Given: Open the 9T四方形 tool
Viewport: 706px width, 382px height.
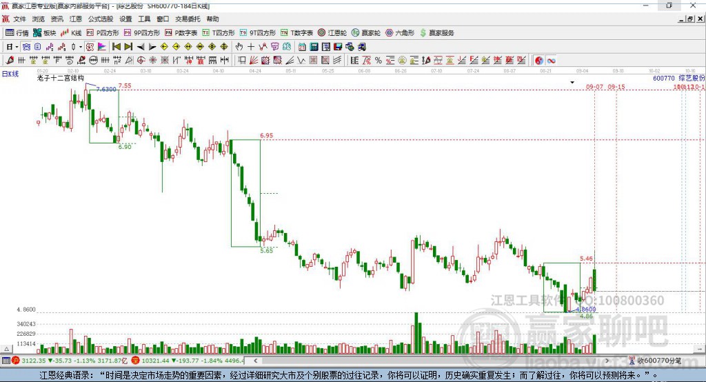Looking at the screenshot, I should 258,33.
